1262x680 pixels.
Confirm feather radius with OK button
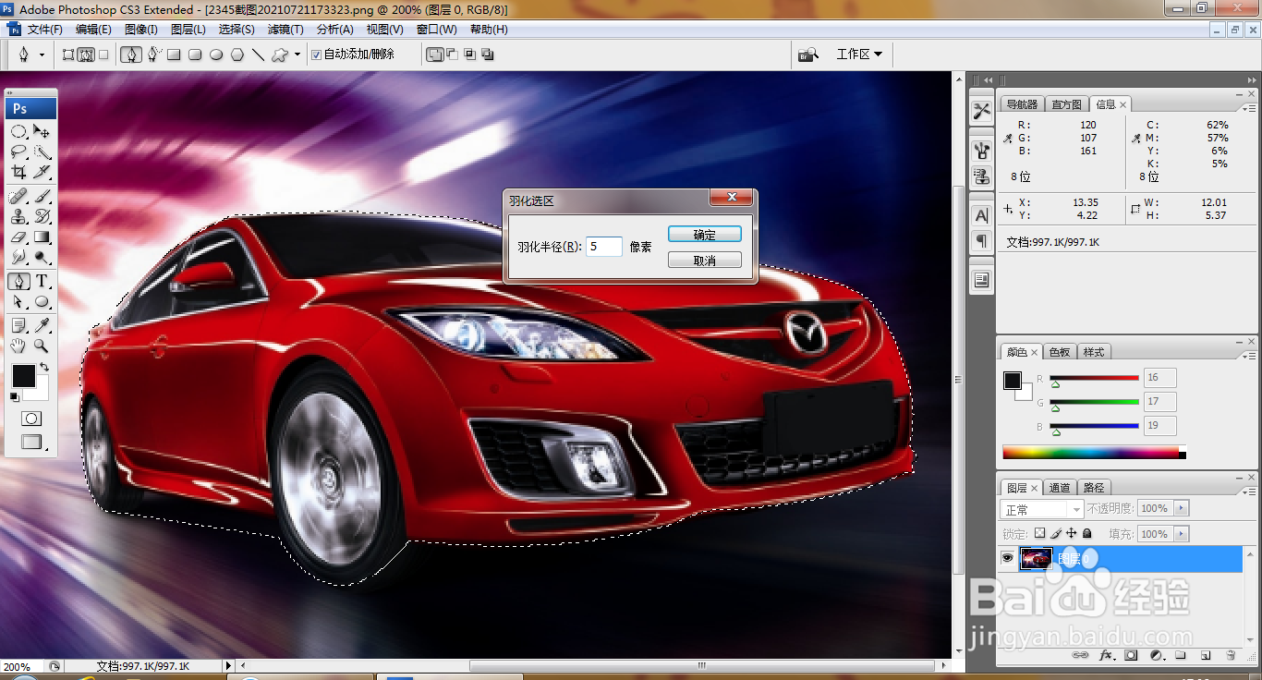(705, 235)
